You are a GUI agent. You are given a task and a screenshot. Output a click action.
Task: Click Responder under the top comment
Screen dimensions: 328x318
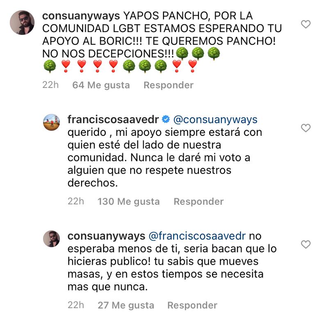169,85
